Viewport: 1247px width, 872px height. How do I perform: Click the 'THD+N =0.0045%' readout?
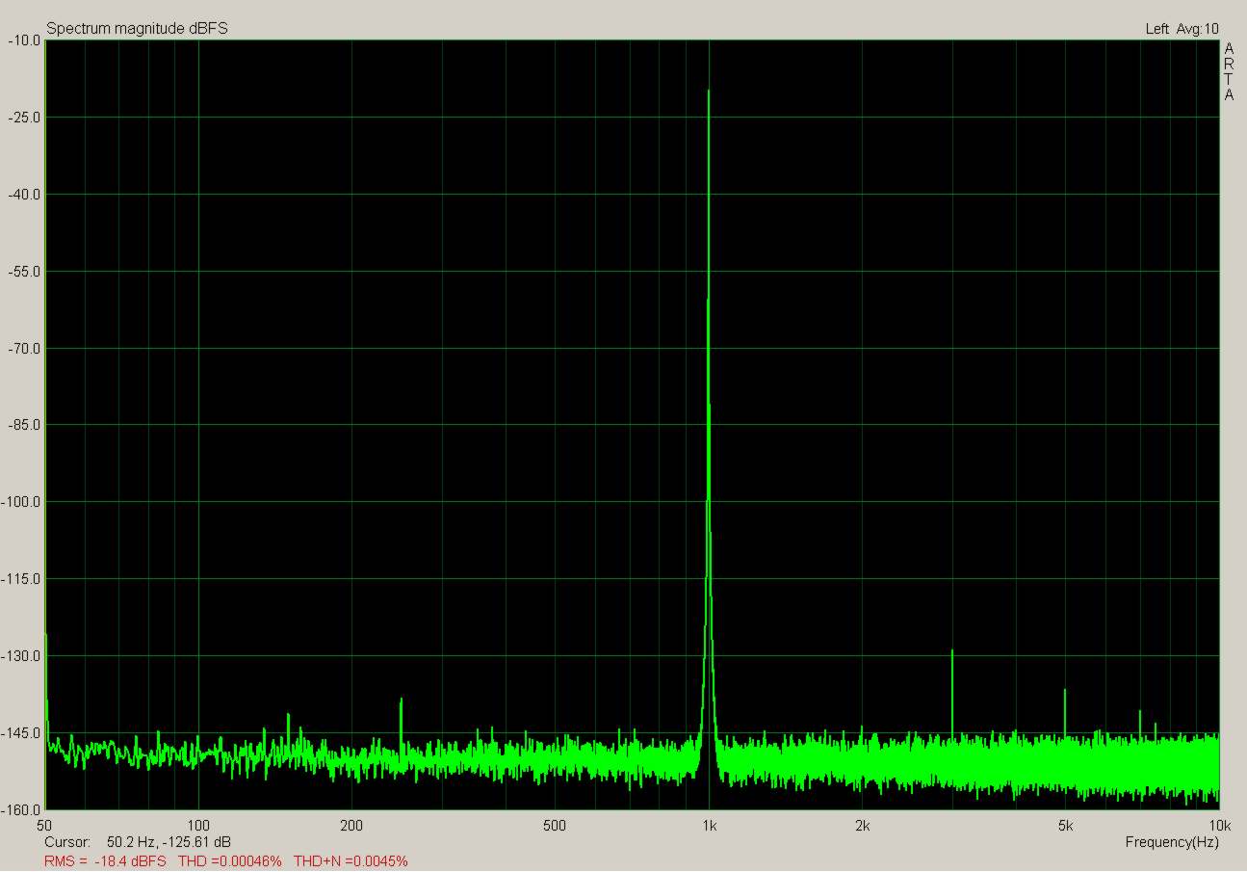pyautogui.click(x=351, y=860)
